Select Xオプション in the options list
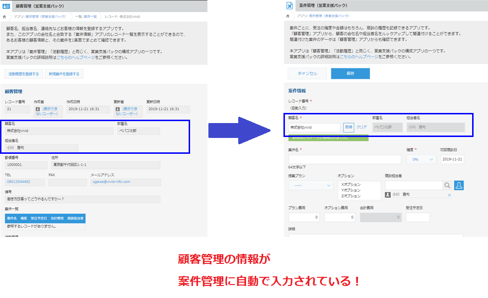This screenshot has width=488, height=298. (351, 185)
